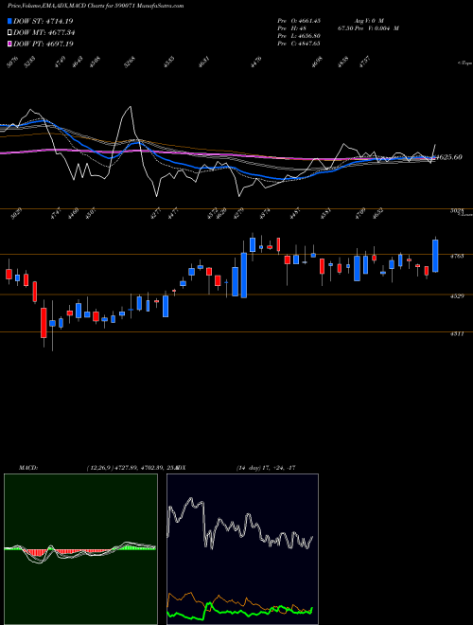
Task: Select the 'DOW MT: 4677.34' legend text
Action: click(x=44, y=32)
